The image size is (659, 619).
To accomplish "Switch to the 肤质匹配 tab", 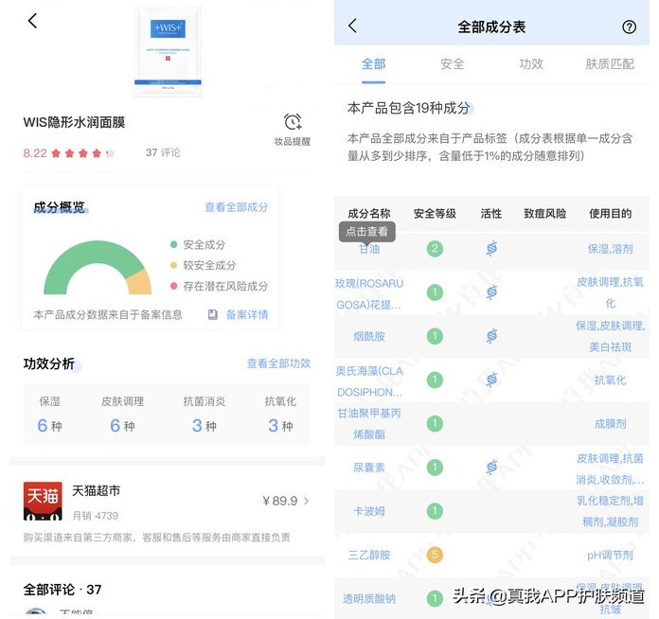I will pyautogui.click(x=610, y=63).
